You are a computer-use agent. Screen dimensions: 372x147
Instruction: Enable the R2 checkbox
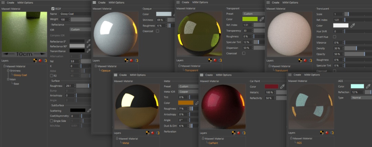point(51,76)
